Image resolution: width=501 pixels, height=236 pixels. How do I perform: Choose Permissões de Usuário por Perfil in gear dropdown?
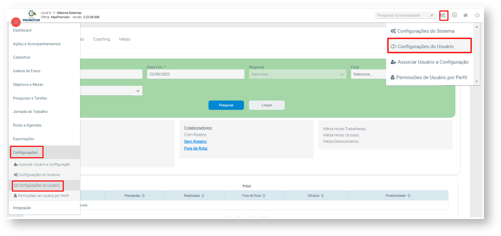(430, 77)
